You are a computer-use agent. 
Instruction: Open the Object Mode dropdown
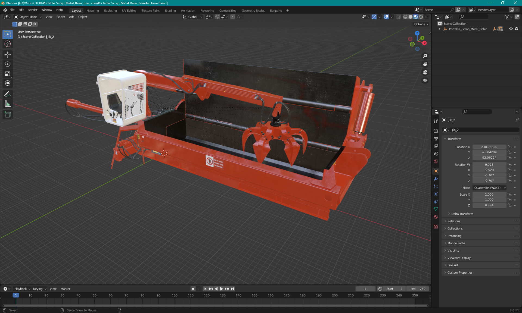(28, 17)
